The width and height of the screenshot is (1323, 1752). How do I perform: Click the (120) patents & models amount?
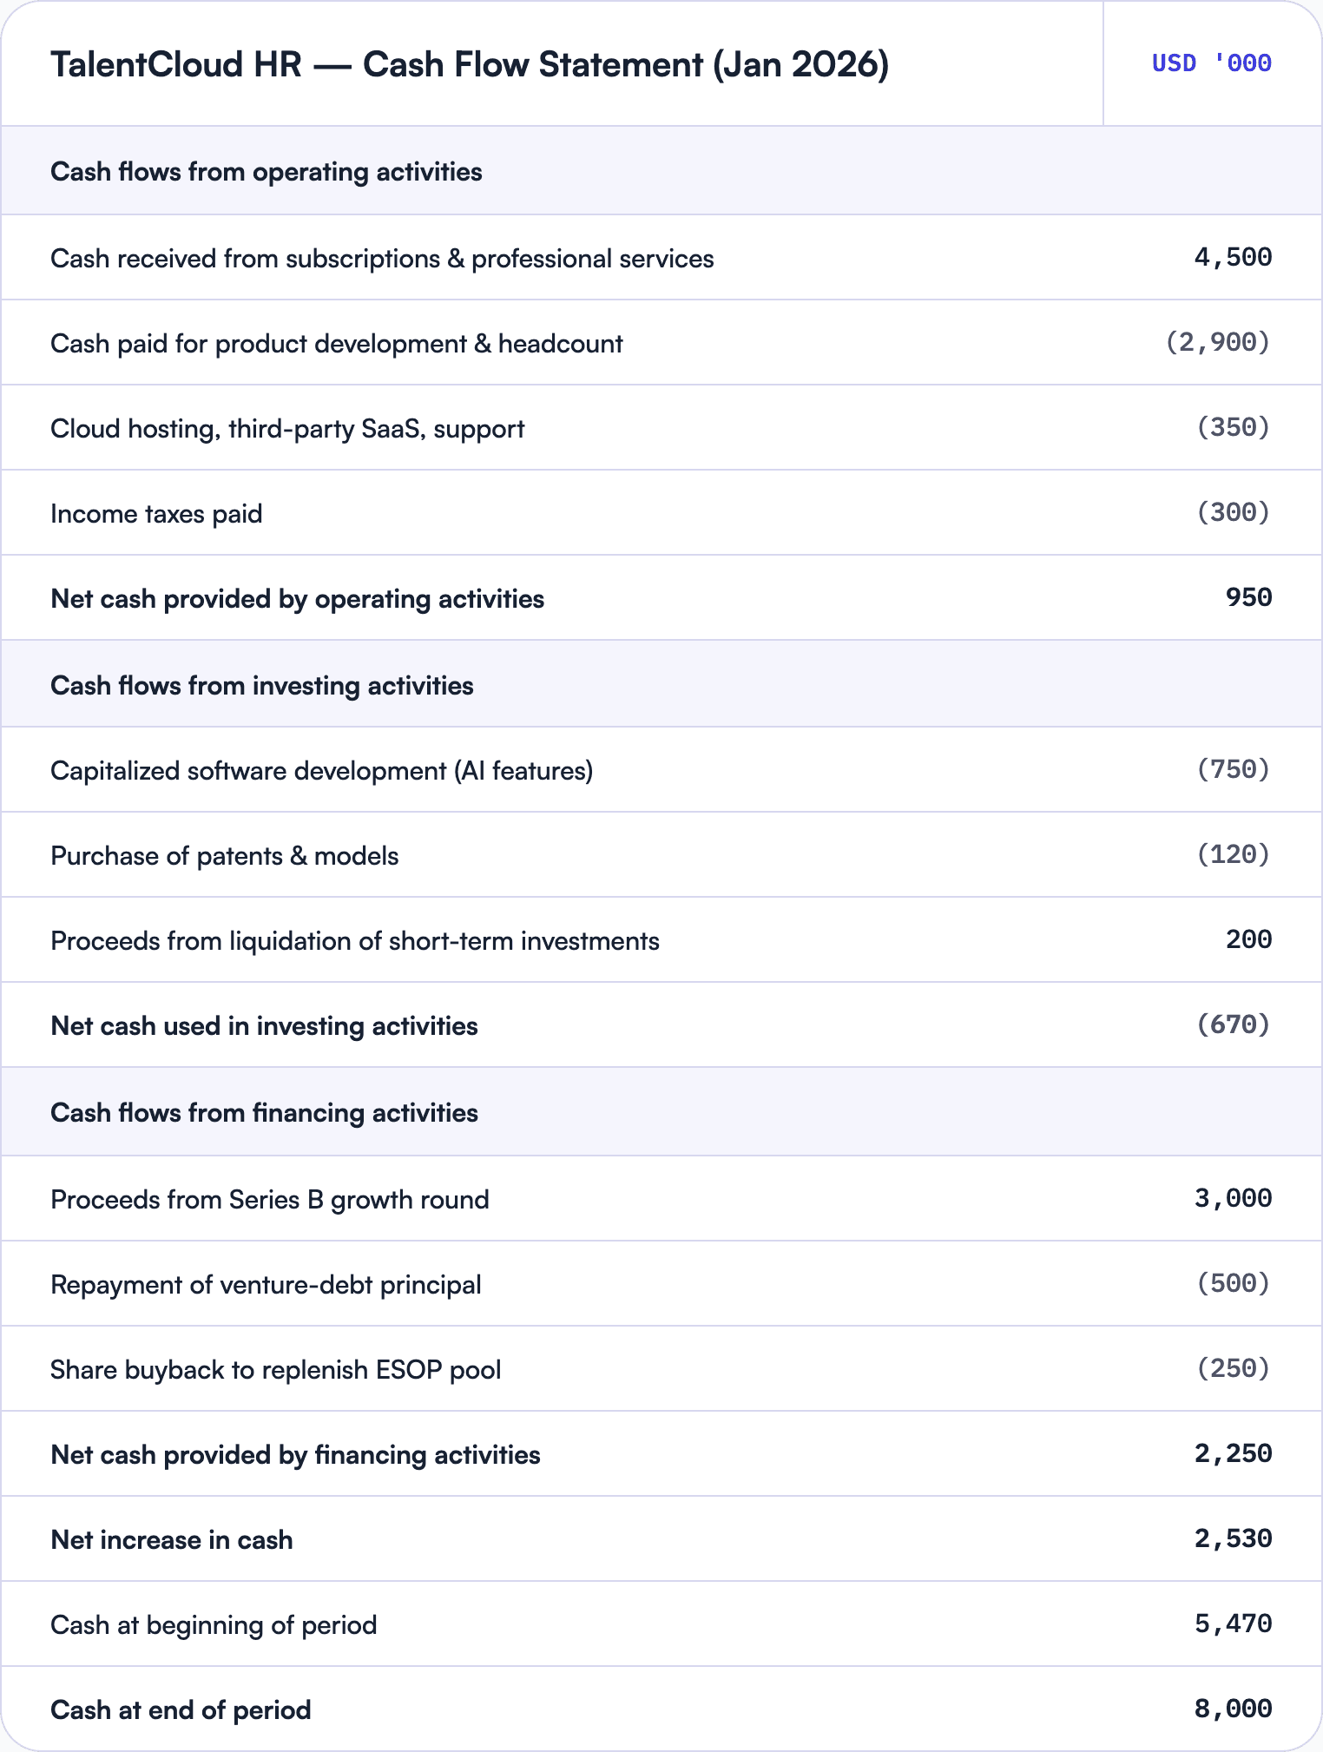tap(1233, 854)
